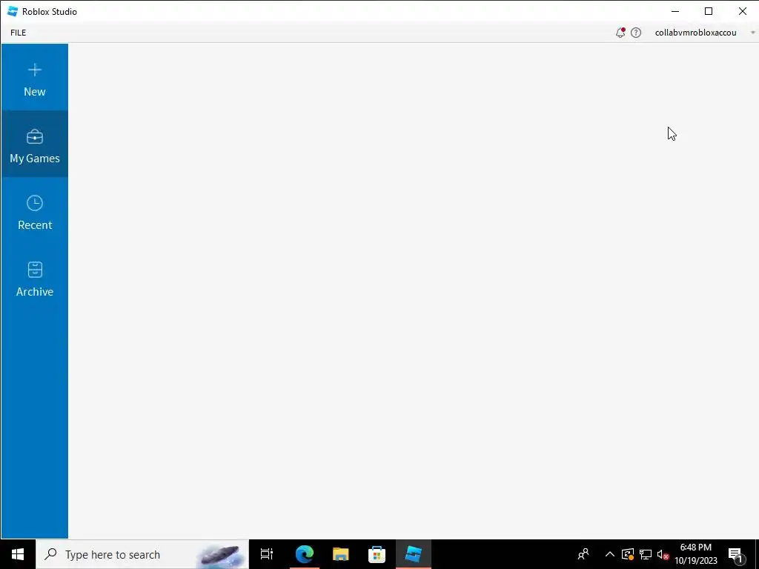Click the whale image in search box
Viewport: 759px width, 569px height.
pos(221,555)
